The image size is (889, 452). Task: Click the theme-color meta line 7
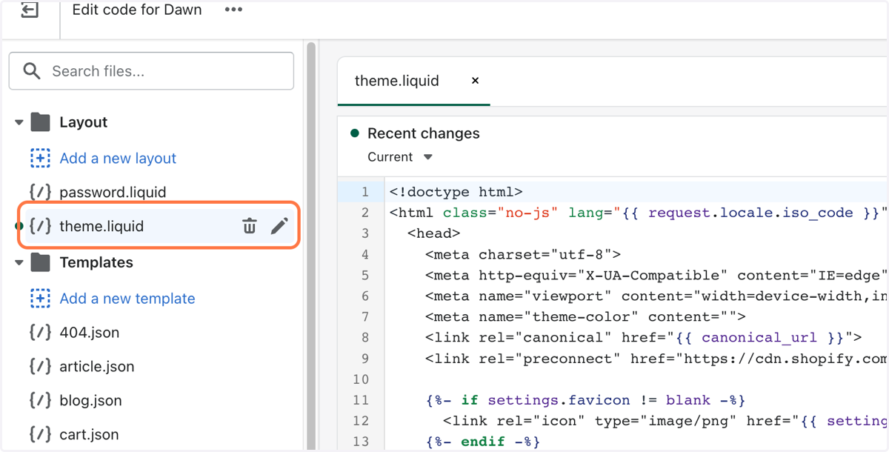click(585, 316)
